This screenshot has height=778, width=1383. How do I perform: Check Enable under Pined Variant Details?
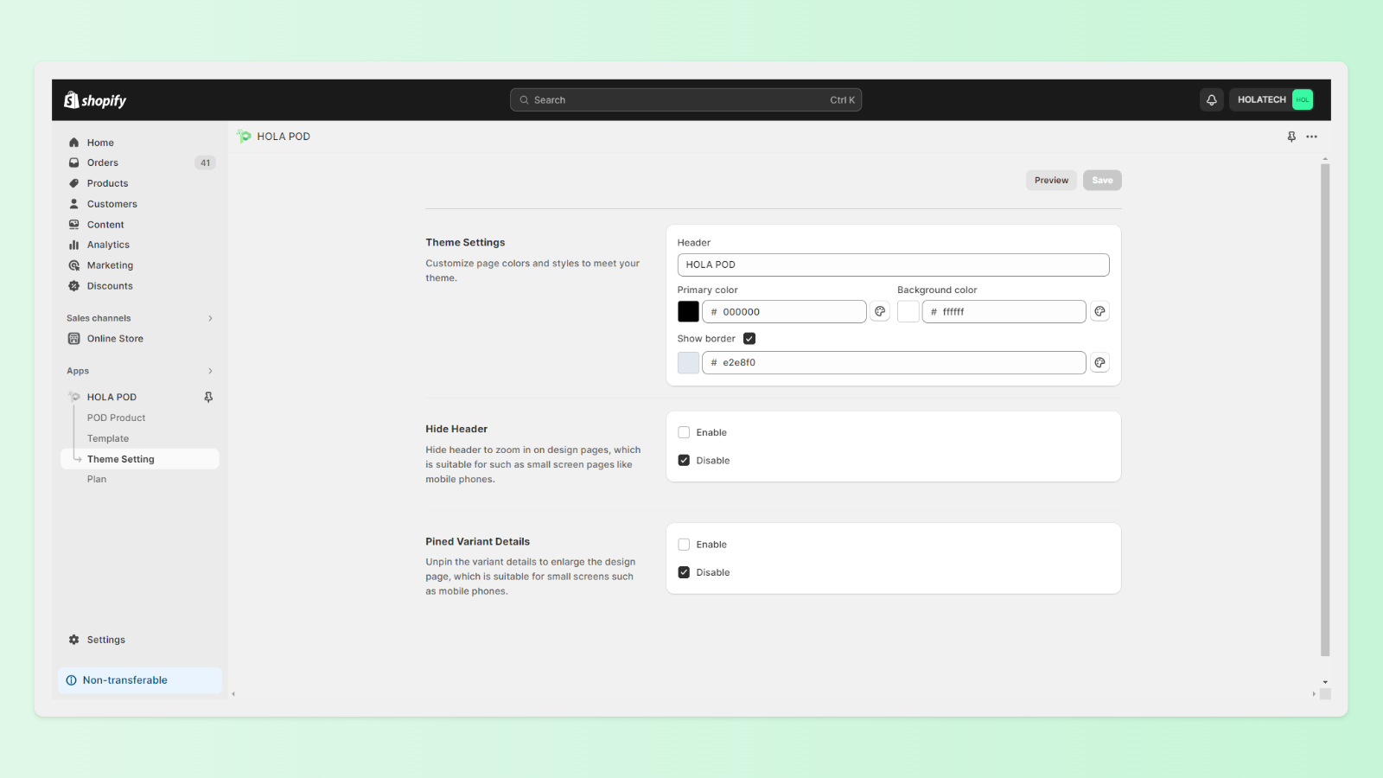point(684,545)
